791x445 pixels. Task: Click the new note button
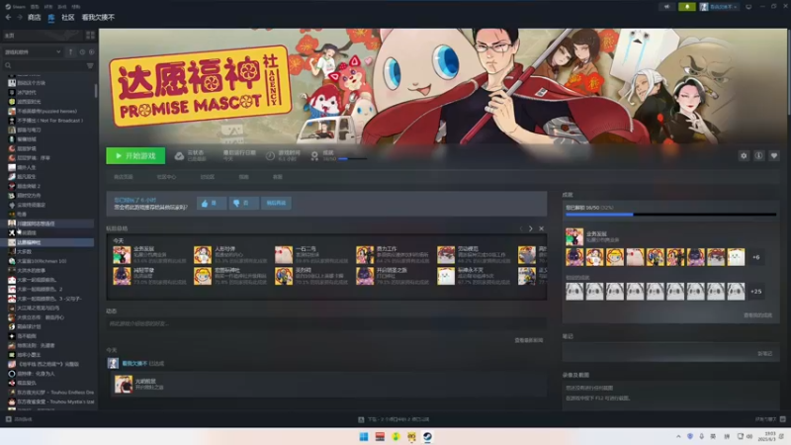764,354
